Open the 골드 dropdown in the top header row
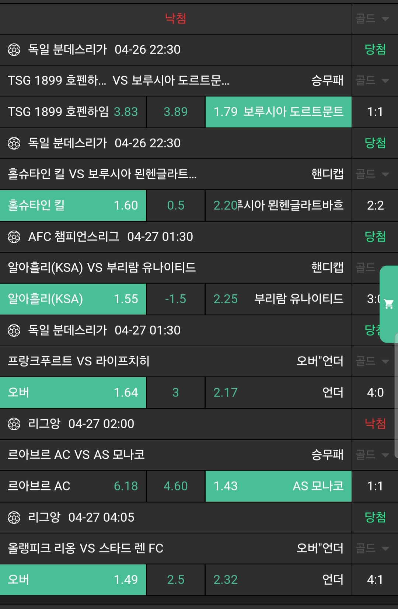 click(373, 18)
